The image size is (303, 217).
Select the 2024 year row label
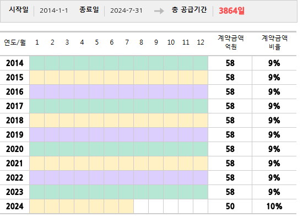tap(15, 206)
